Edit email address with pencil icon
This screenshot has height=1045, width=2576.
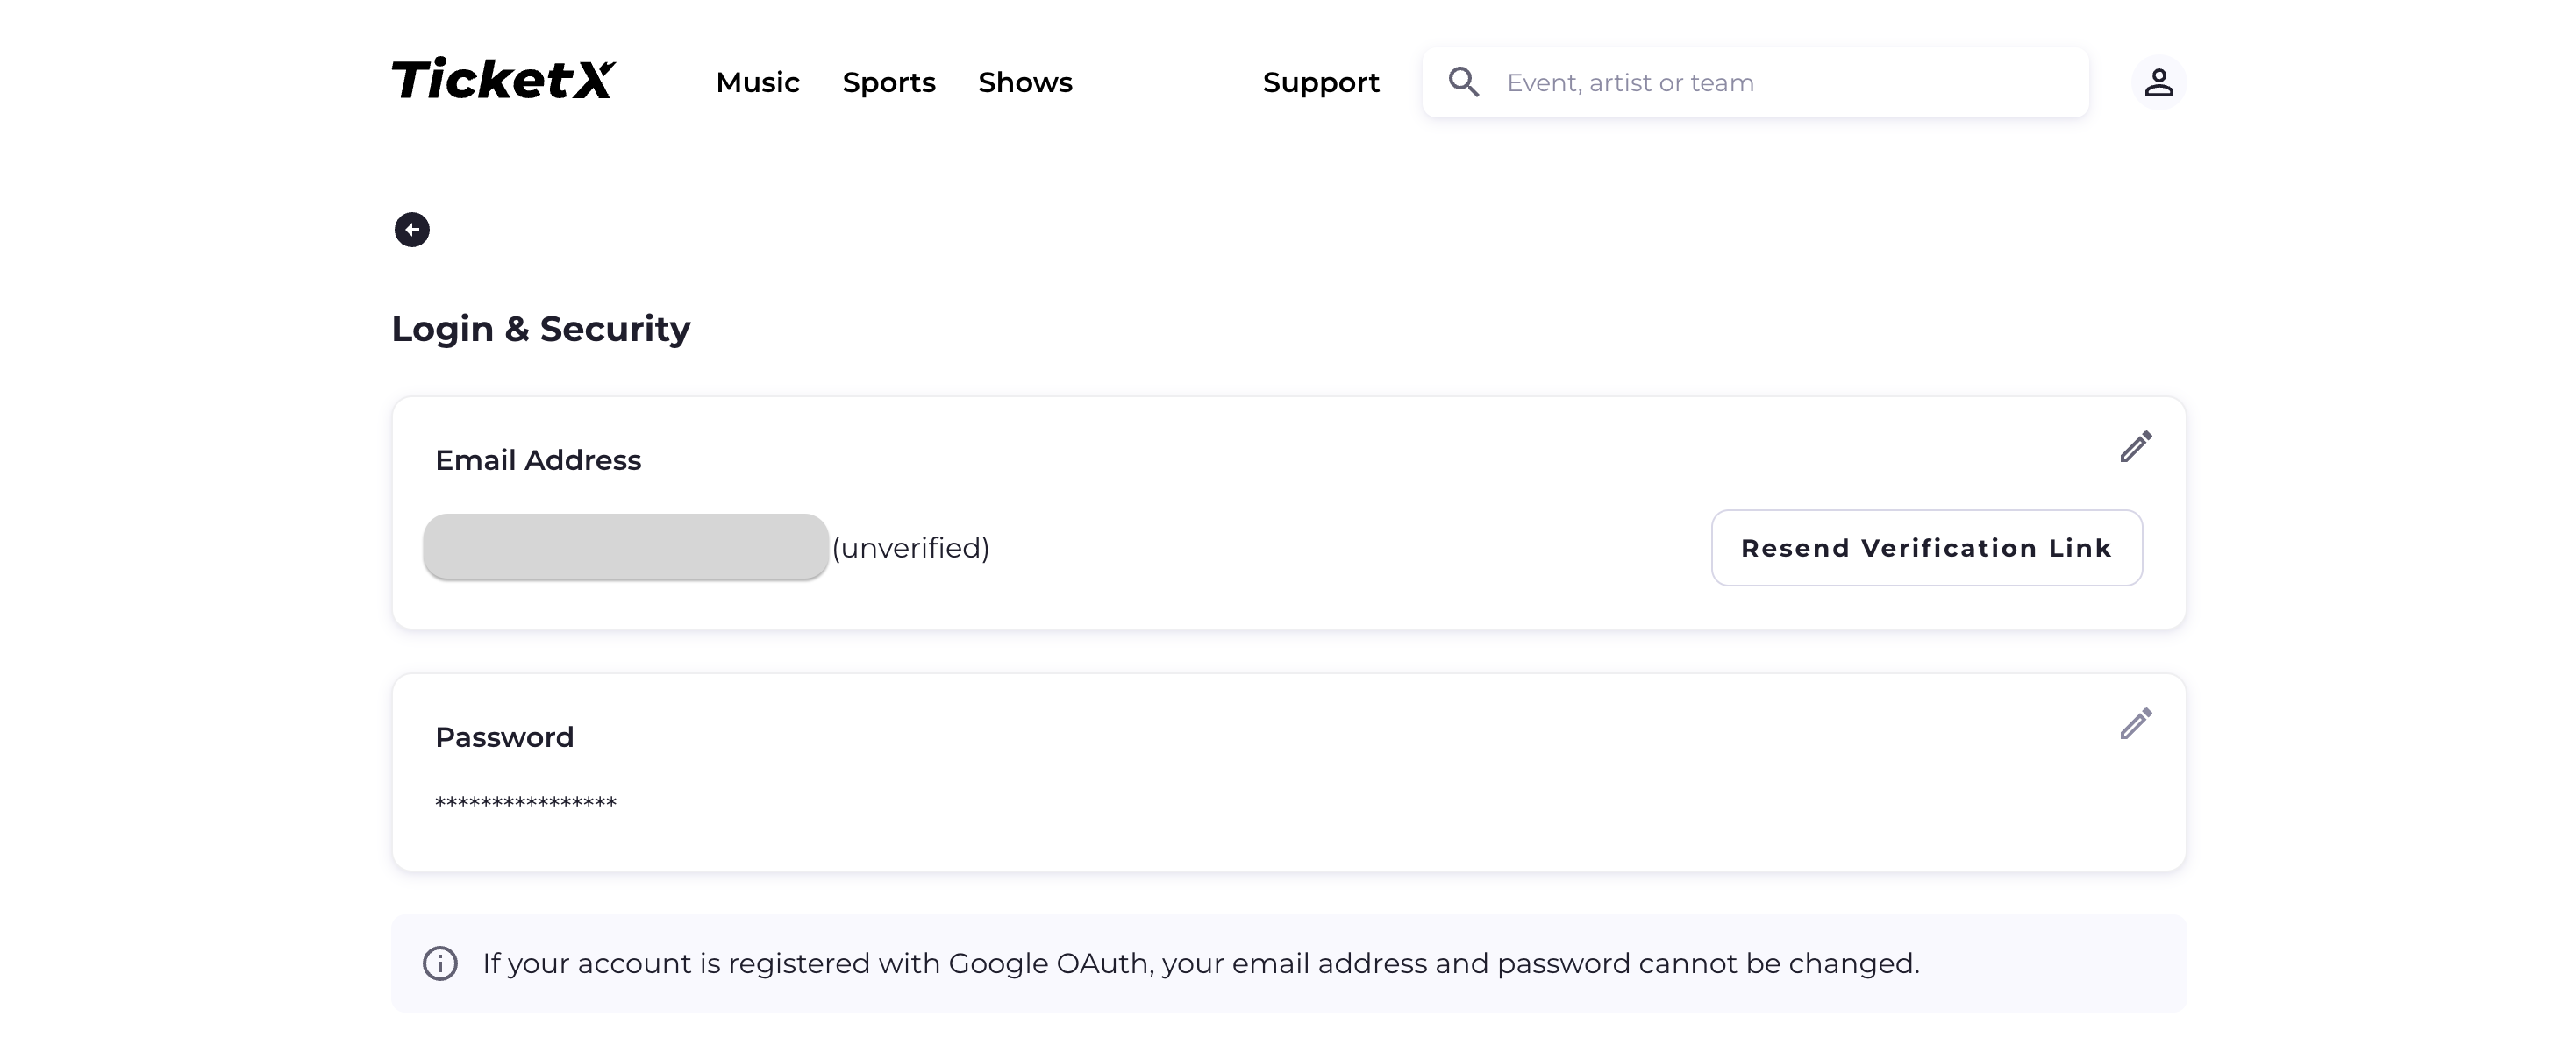pyautogui.click(x=2135, y=447)
